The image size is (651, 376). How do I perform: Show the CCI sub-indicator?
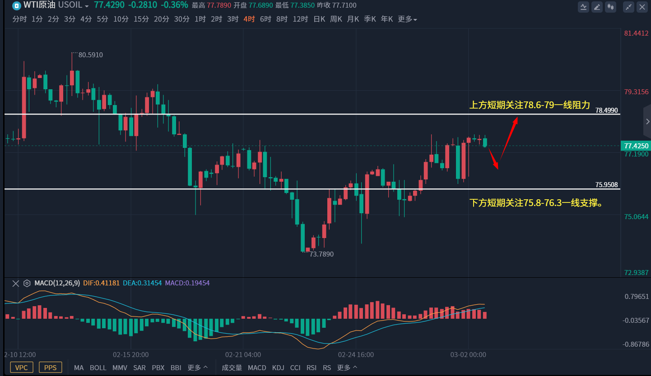click(295, 367)
